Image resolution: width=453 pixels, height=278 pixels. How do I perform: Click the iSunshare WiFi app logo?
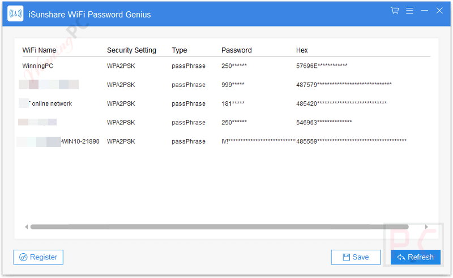15,14
